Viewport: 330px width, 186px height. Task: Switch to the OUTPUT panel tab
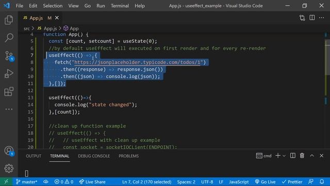coord(34,156)
